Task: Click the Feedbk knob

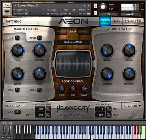Action: pyautogui.click(x=39, y=50)
